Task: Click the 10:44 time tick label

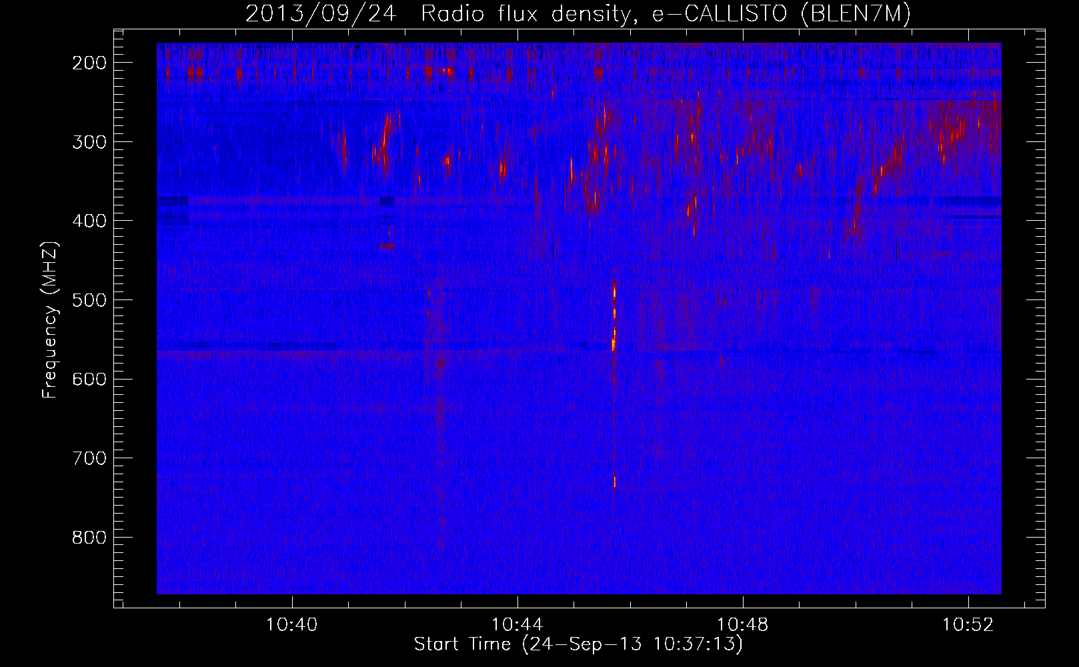Action: pyautogui.click(x=517, y=625)
